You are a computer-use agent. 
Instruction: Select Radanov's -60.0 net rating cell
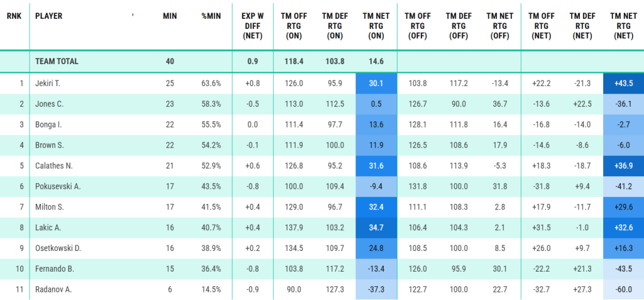(x=623, y=289)
